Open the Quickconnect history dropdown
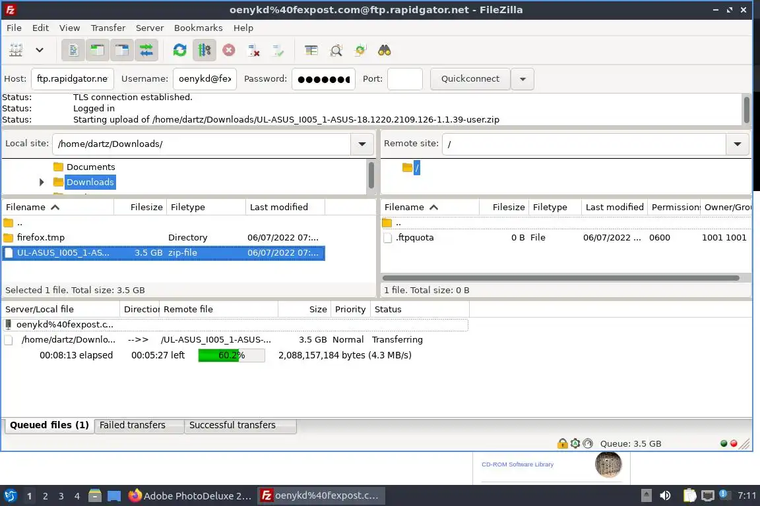The image size is (760, 506). point(522,79)
